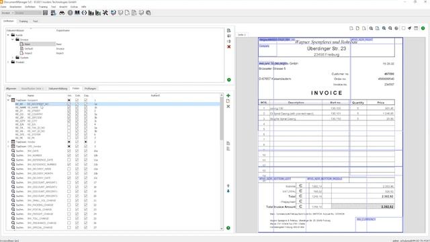
Task: Toggle Int. checkbox for INV_FREIGHT_CHARGE row
Action: click(69, 214)
